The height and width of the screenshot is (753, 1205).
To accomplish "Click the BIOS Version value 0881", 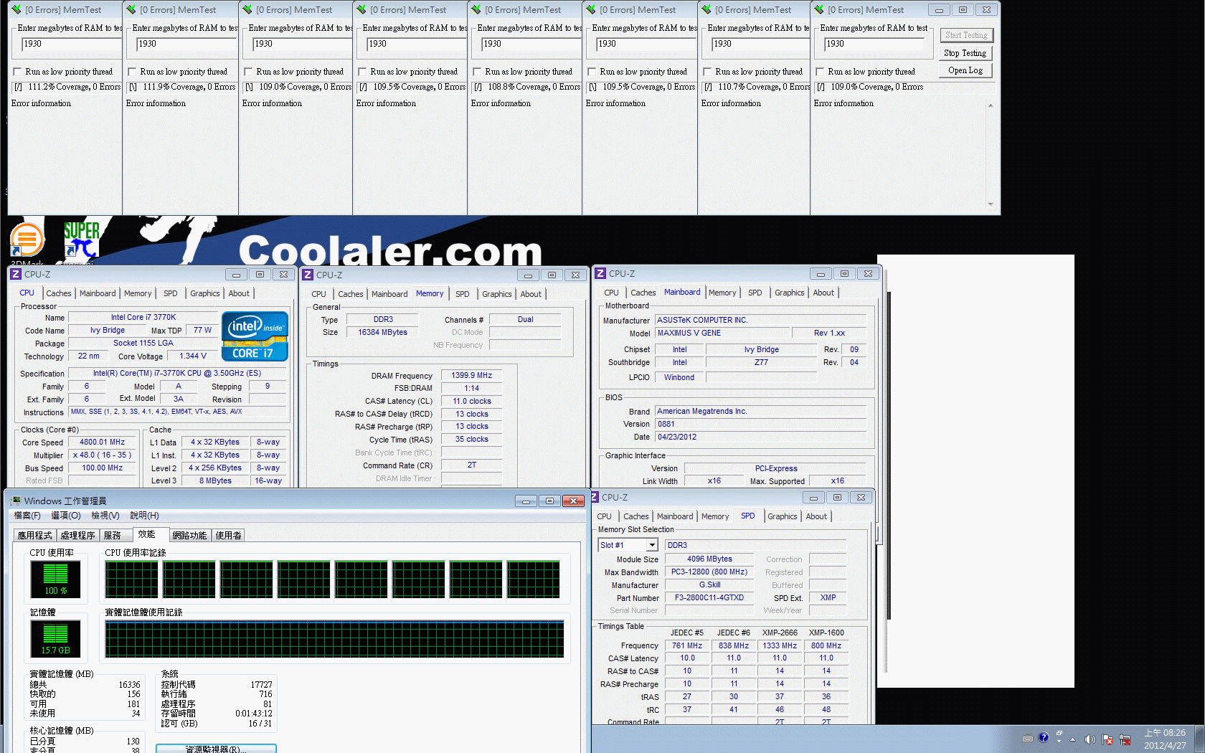I will tap(761, 425).
